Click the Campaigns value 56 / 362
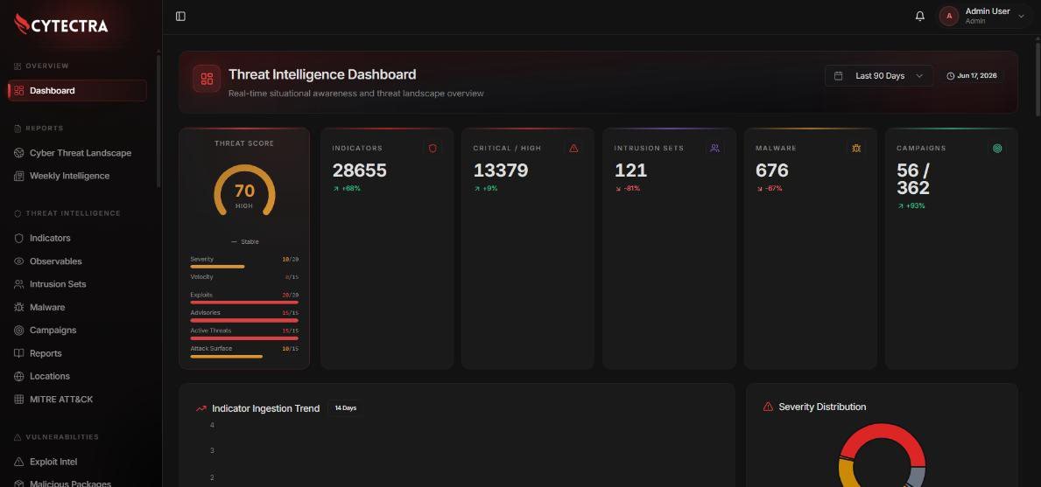 (913, 179)
